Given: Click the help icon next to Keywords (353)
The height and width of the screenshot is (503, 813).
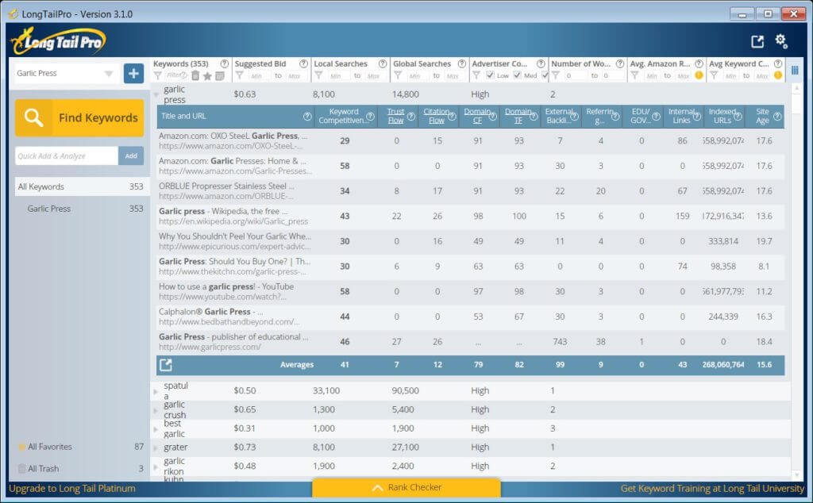Looking at the screenshot, I should point(225,63).
